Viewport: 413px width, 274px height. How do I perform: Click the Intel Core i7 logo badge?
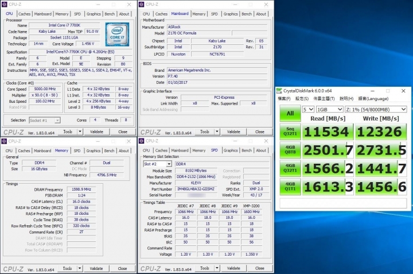click(x=117, y=34)
